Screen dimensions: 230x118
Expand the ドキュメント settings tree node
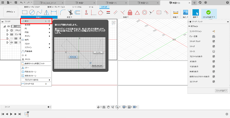[7, 30]
